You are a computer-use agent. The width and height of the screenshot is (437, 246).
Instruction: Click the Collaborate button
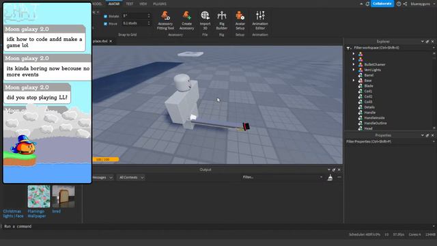382,3
